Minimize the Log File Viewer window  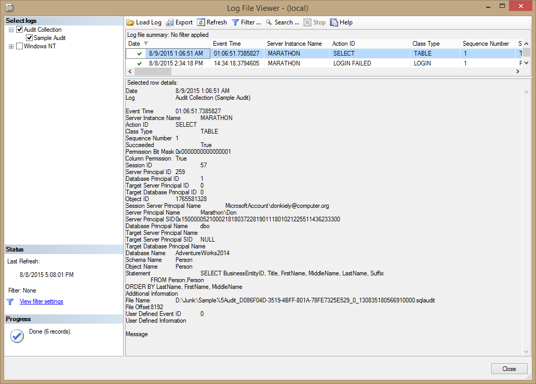coord(488,7)
